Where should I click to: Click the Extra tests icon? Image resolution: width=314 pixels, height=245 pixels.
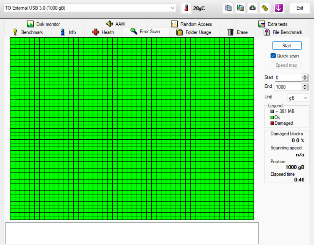point(261,24)
